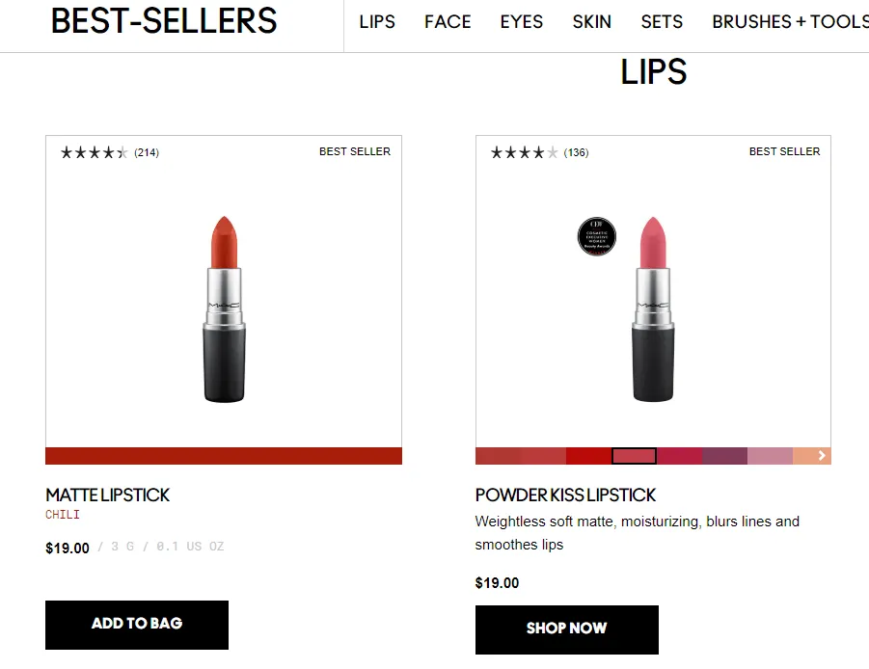Open the Skin menu category
The image size is (869, 669).
tap(591, 21)
